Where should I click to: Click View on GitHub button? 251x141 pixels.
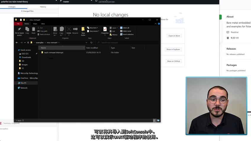173,61
